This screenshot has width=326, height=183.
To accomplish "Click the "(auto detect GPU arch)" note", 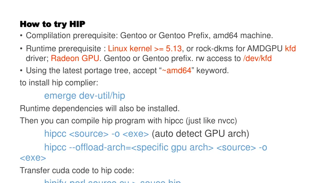I will [200, 134].
